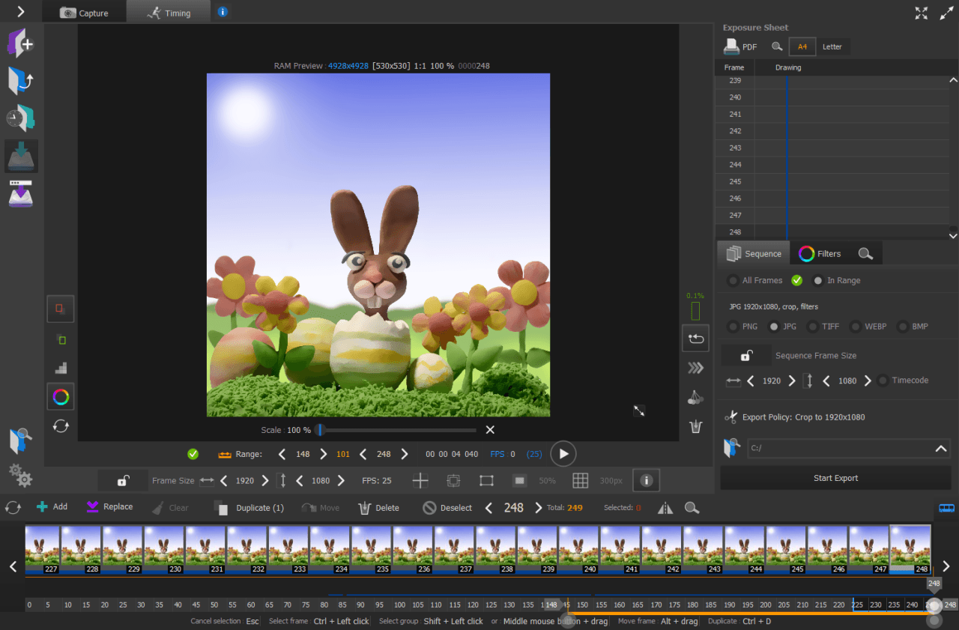Enable the Timecode option
Viewport: 959px width, 630px height.
[x=883, y=381]
